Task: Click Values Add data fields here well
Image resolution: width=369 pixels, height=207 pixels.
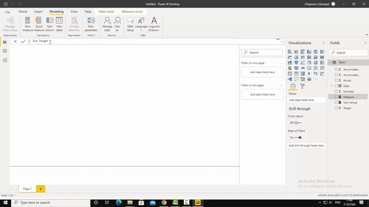Action: (306, 100)
